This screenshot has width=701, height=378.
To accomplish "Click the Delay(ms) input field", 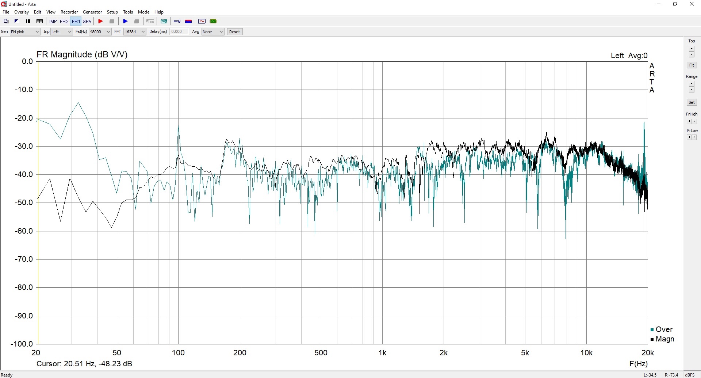I will click(x=179, y=32).
